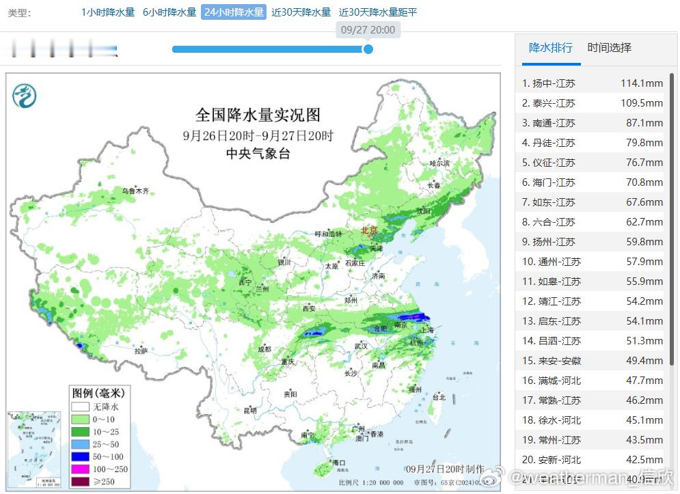
Task: Click the ≥250 dark legend swatch
Action: coord(80,482)
